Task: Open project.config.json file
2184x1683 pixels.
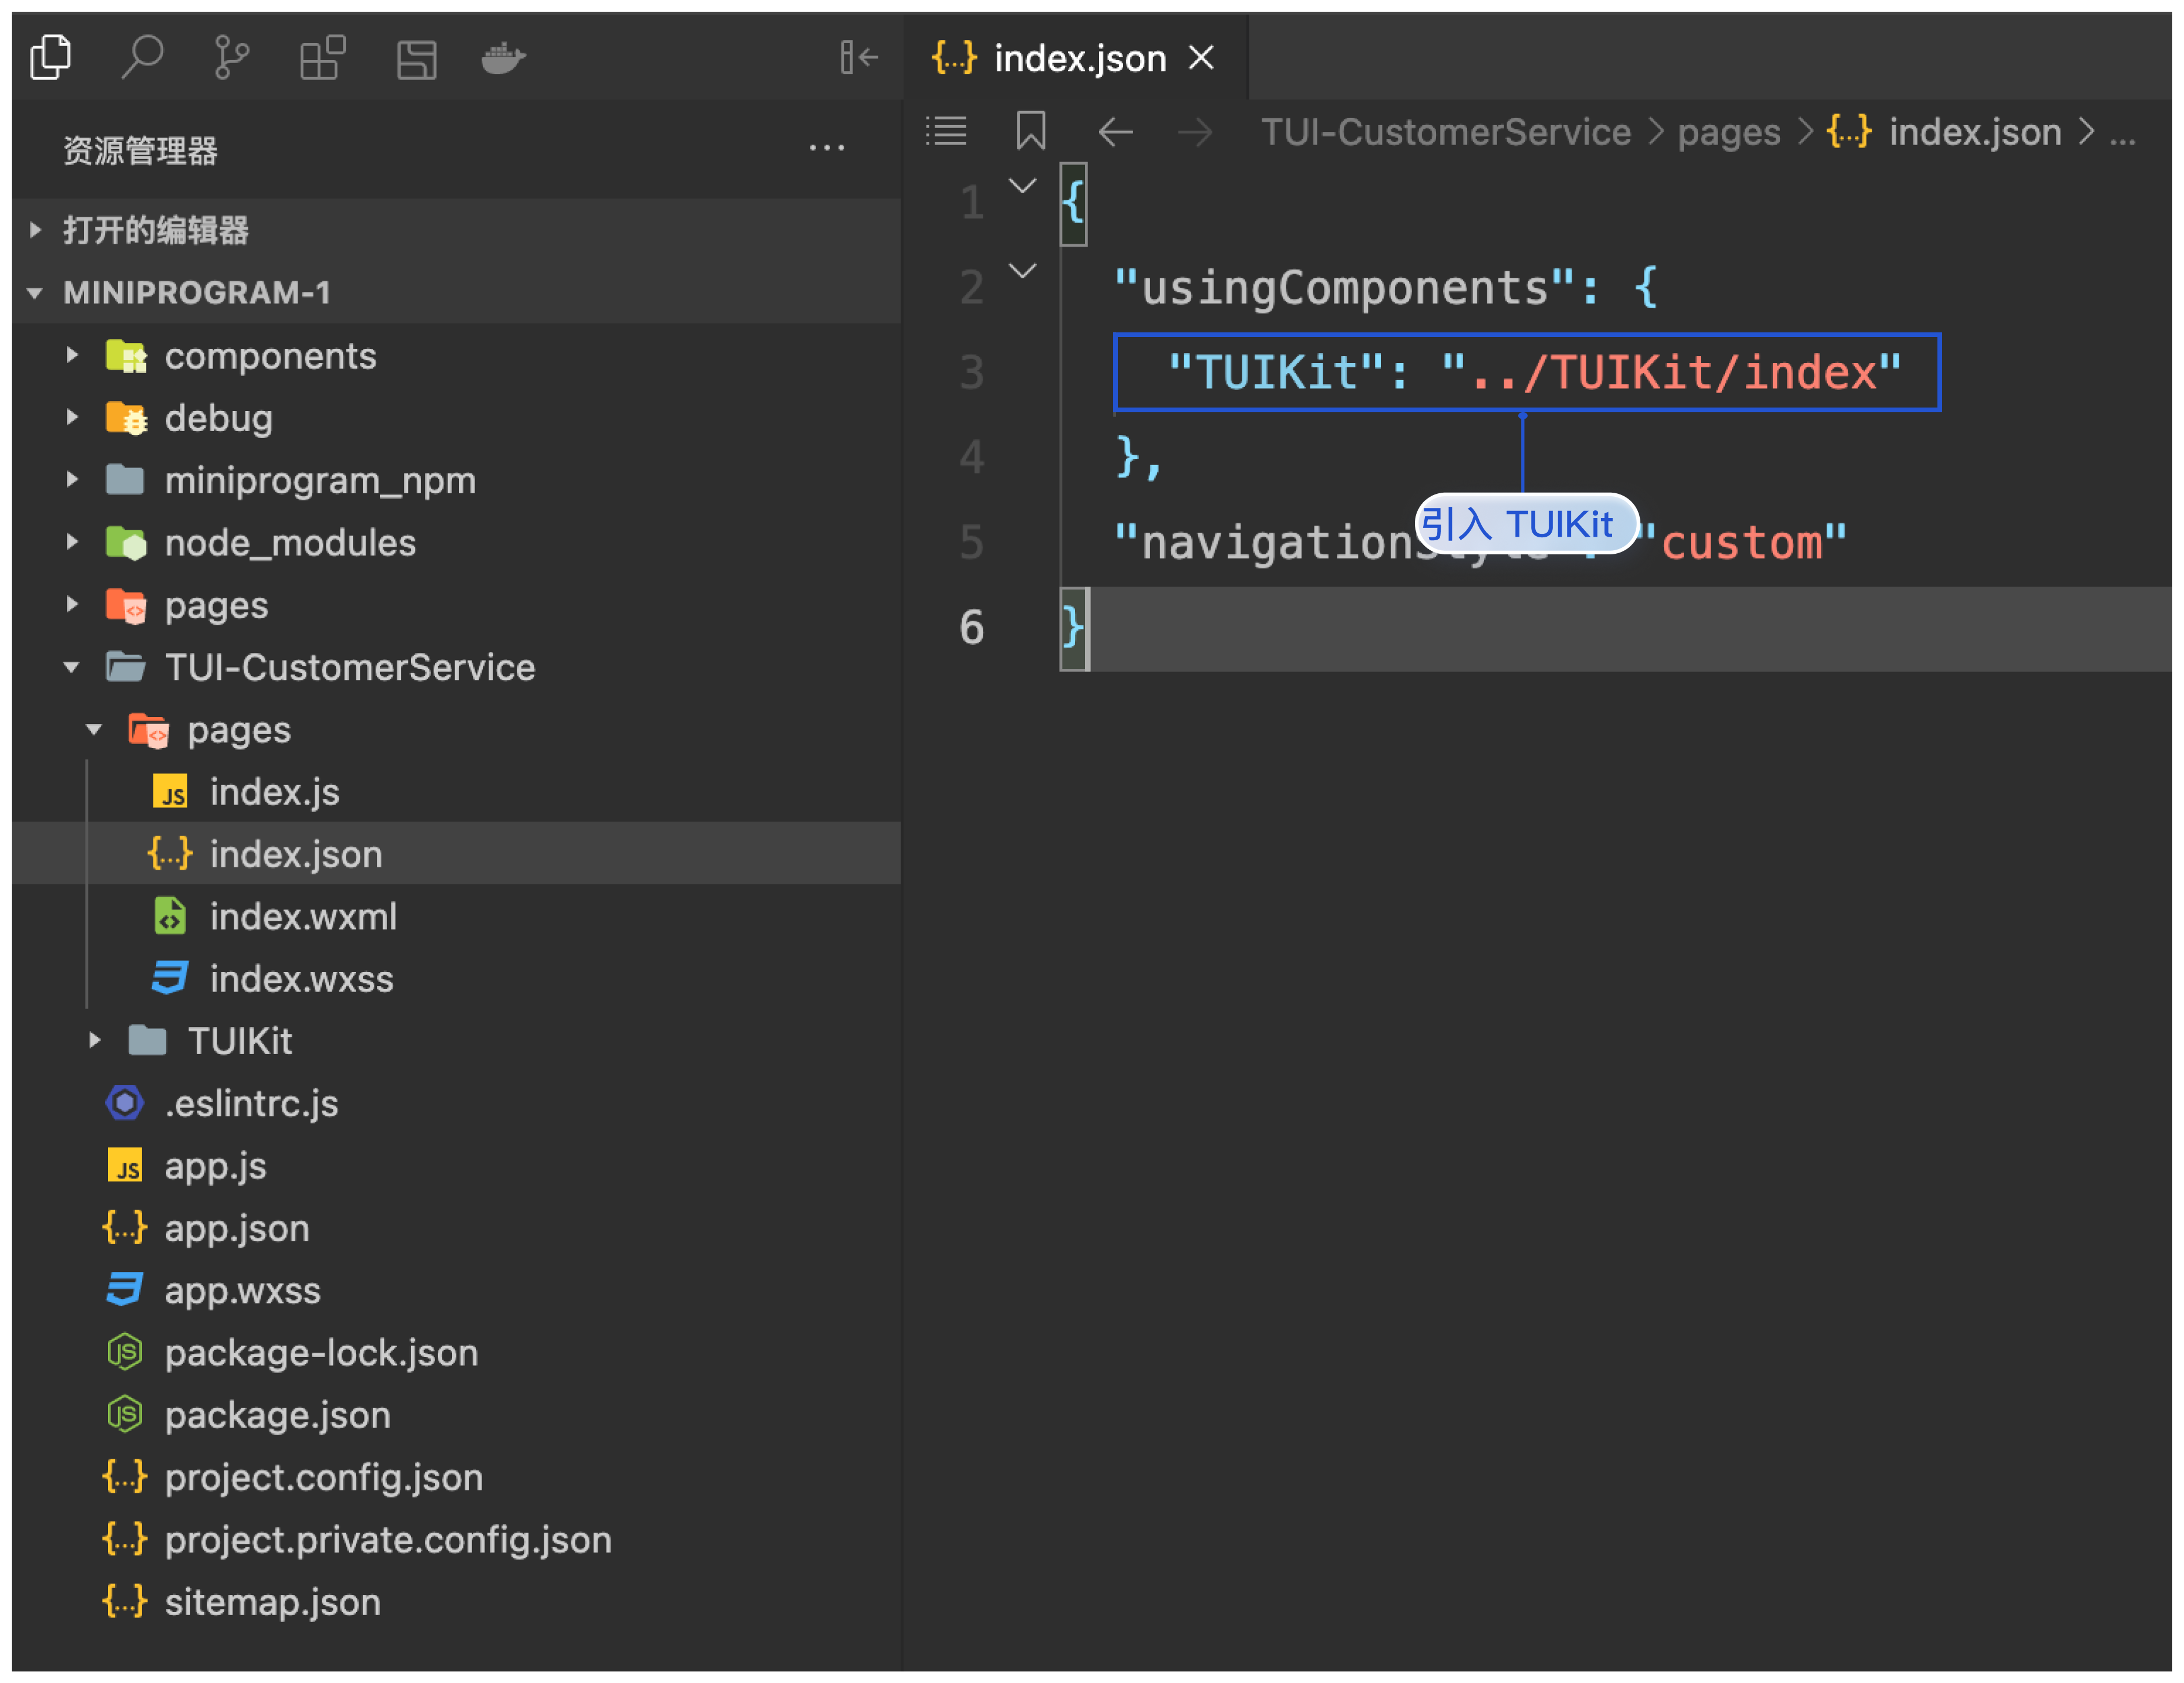Action: pyautogui.click(x=323, y=1477)
